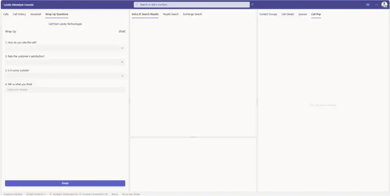Click the user profile avatar
Screen dimensions: 390x196
[x=384, y=5]
